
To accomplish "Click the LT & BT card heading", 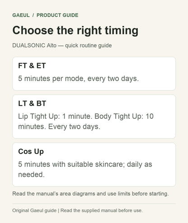I will click(x=32, y=103).
